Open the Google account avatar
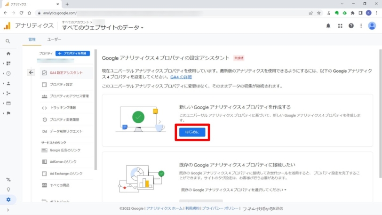Screen dimensions: 382x215 pyautogui.click(x=372, y=25)
